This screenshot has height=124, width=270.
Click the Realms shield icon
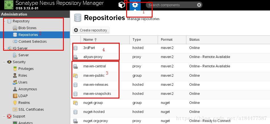click(x=15, y=103)
